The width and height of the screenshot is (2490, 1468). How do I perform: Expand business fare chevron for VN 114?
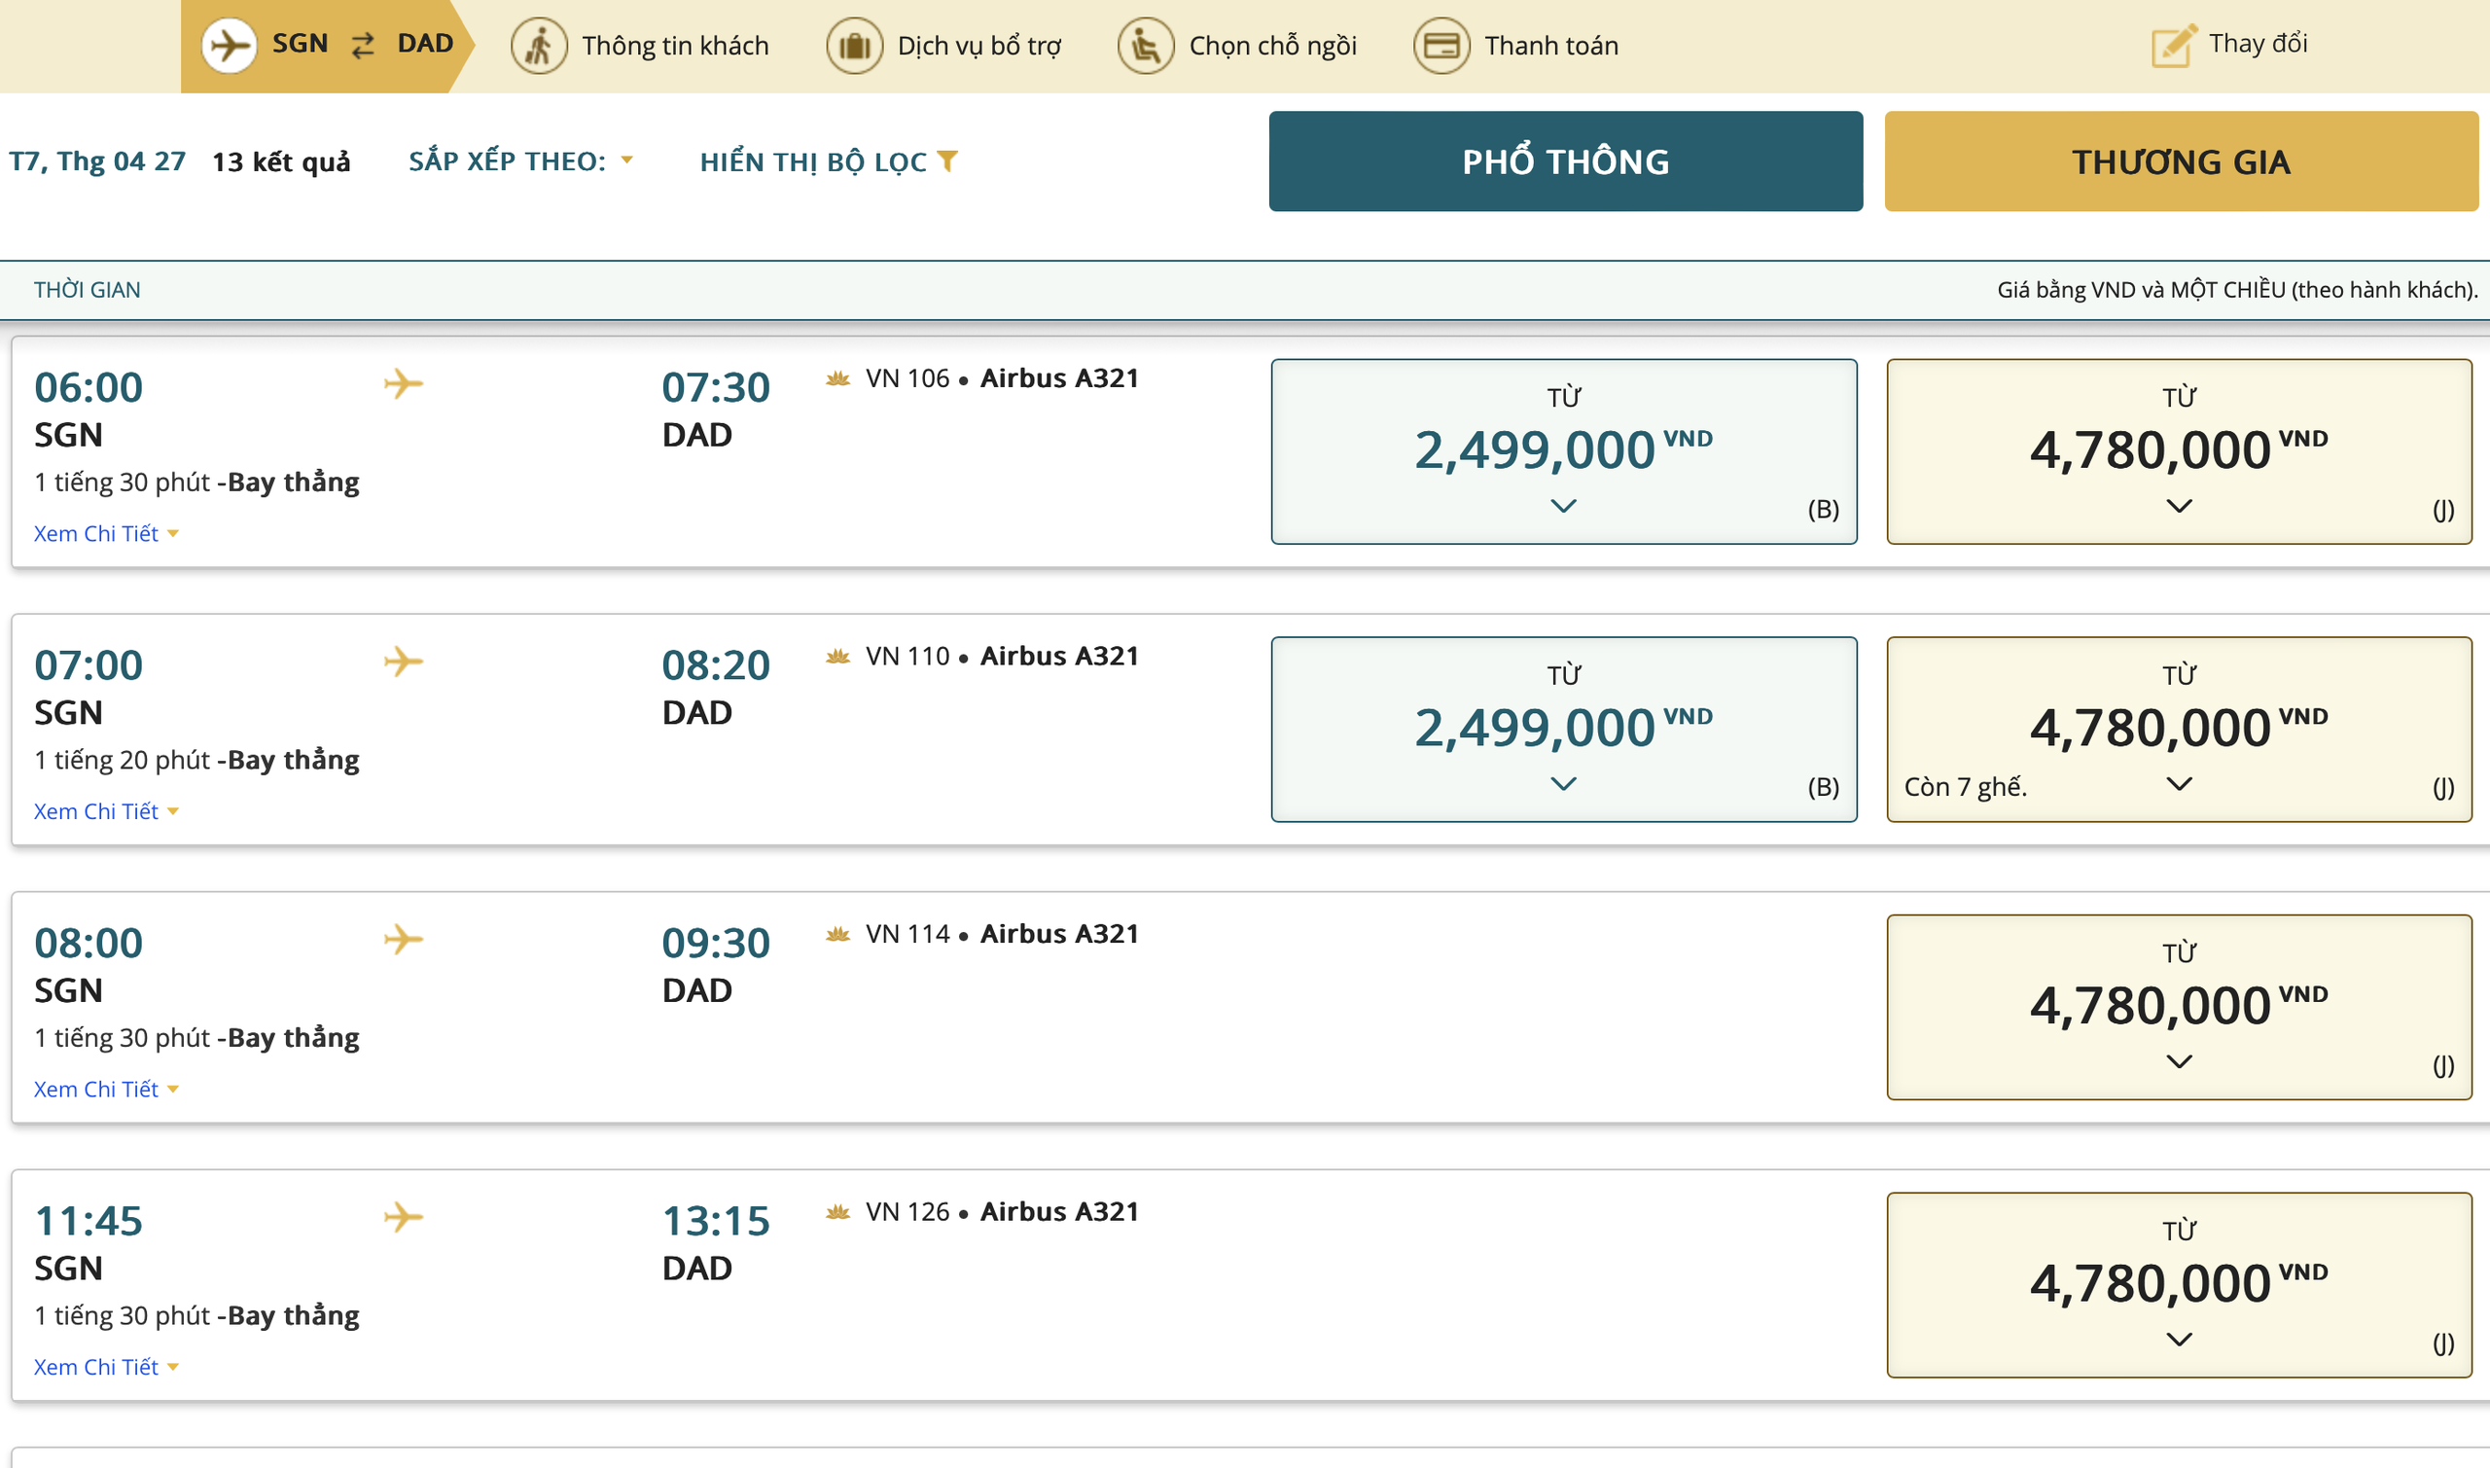coord(2180,1061)
